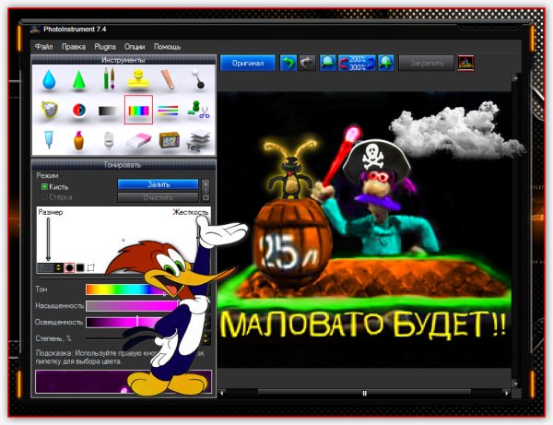Select the outlined rectangle selection shape
Image resolution: width=553 pixels, height=425 pixels.
[x=91, y=267]
